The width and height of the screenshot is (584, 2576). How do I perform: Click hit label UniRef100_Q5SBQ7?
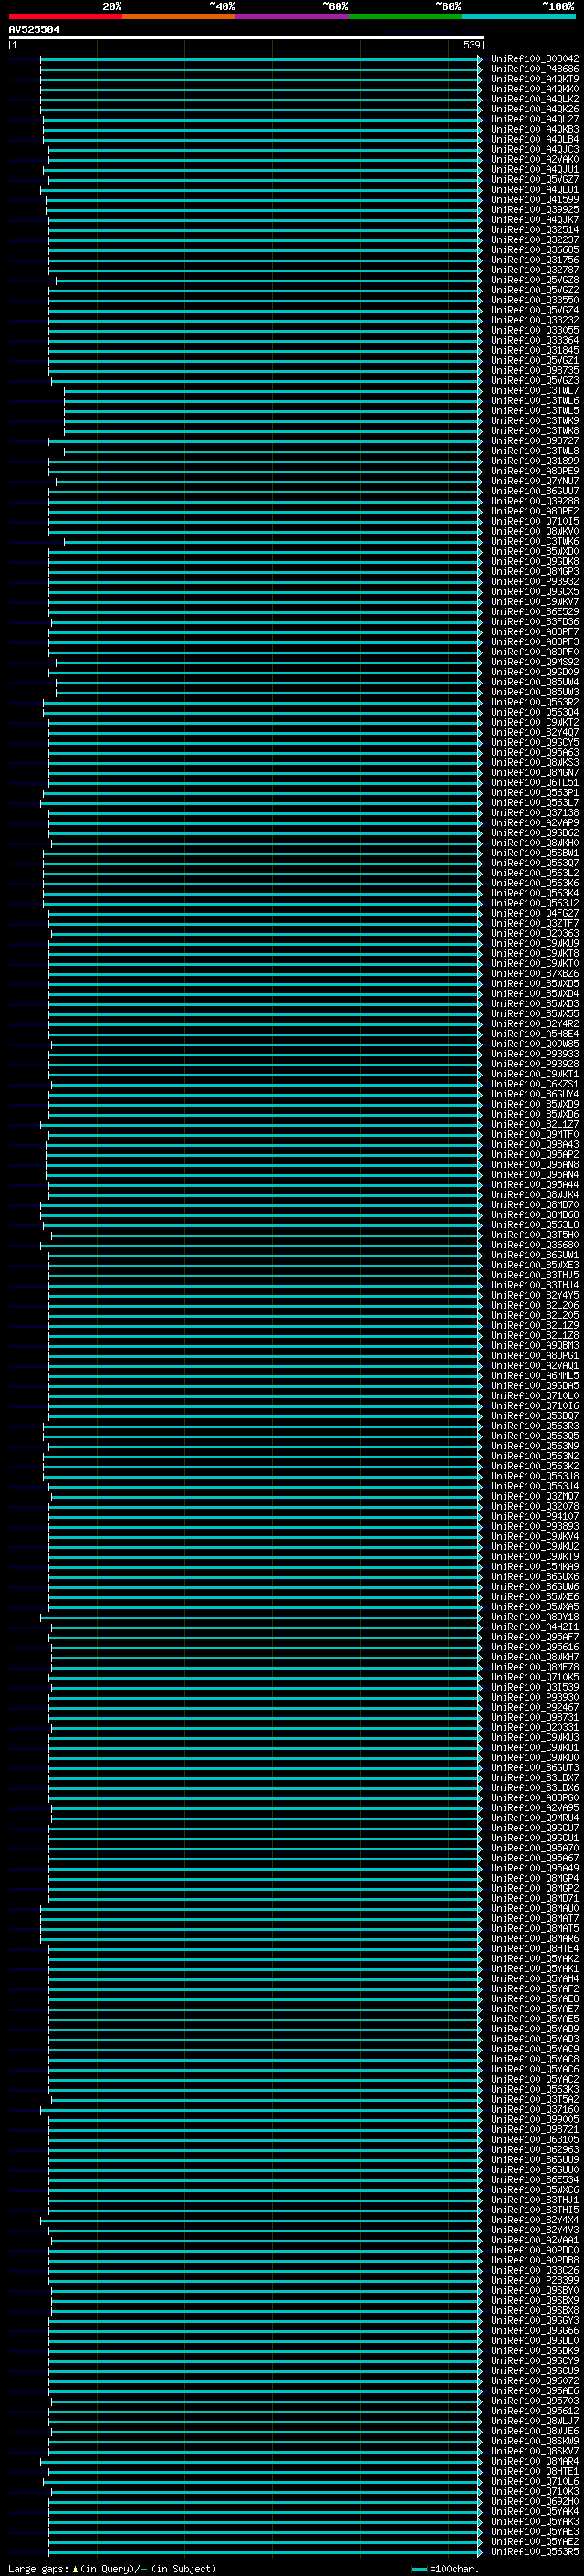535,1417
